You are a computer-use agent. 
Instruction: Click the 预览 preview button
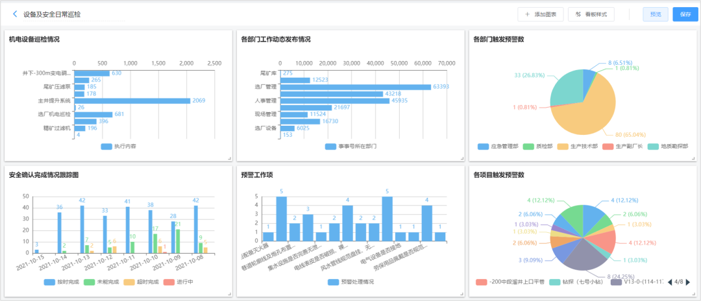point(655,14)
